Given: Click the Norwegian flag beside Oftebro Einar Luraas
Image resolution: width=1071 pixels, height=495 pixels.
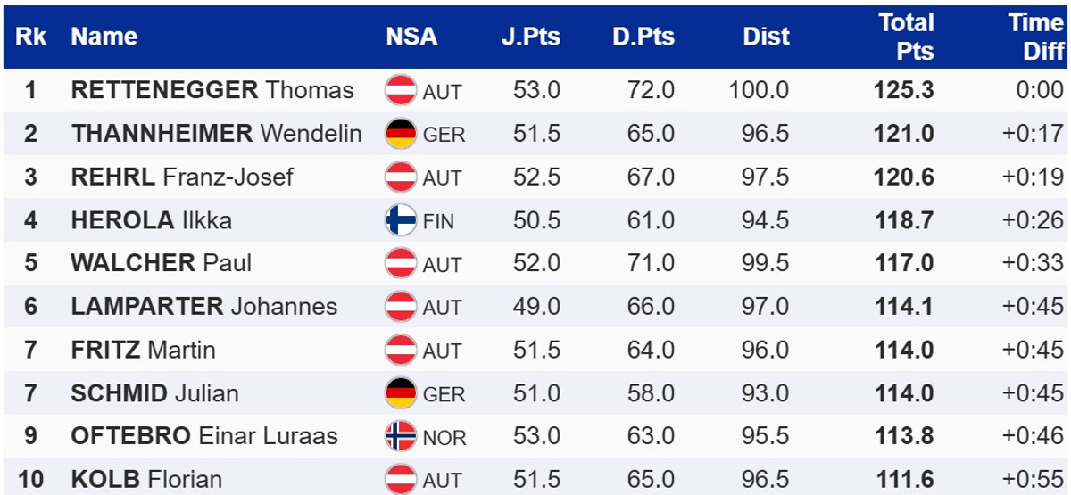Looking at the screenshot, I should pyautogui.click(x=401, y=436).
